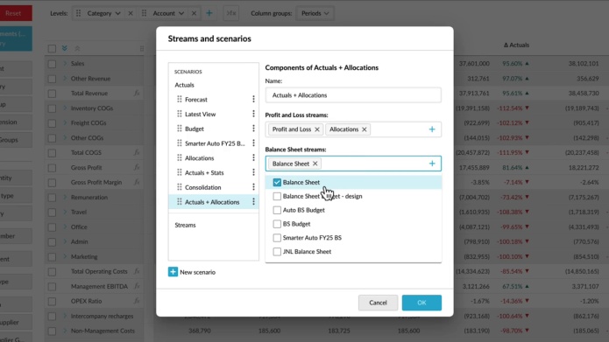Screen dimensions: 609x342
Task: Select the Actuals scenario
Action: (185, 85)
